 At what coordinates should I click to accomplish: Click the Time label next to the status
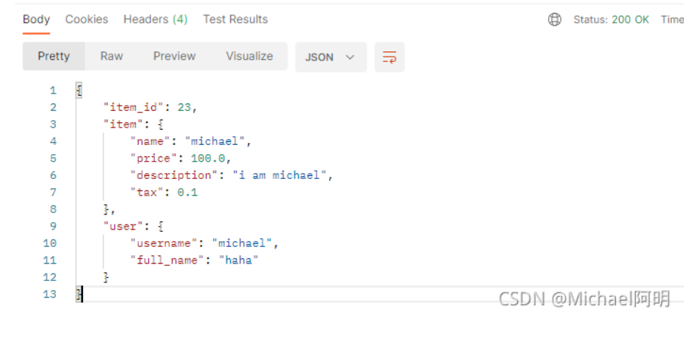click(673, 20)
